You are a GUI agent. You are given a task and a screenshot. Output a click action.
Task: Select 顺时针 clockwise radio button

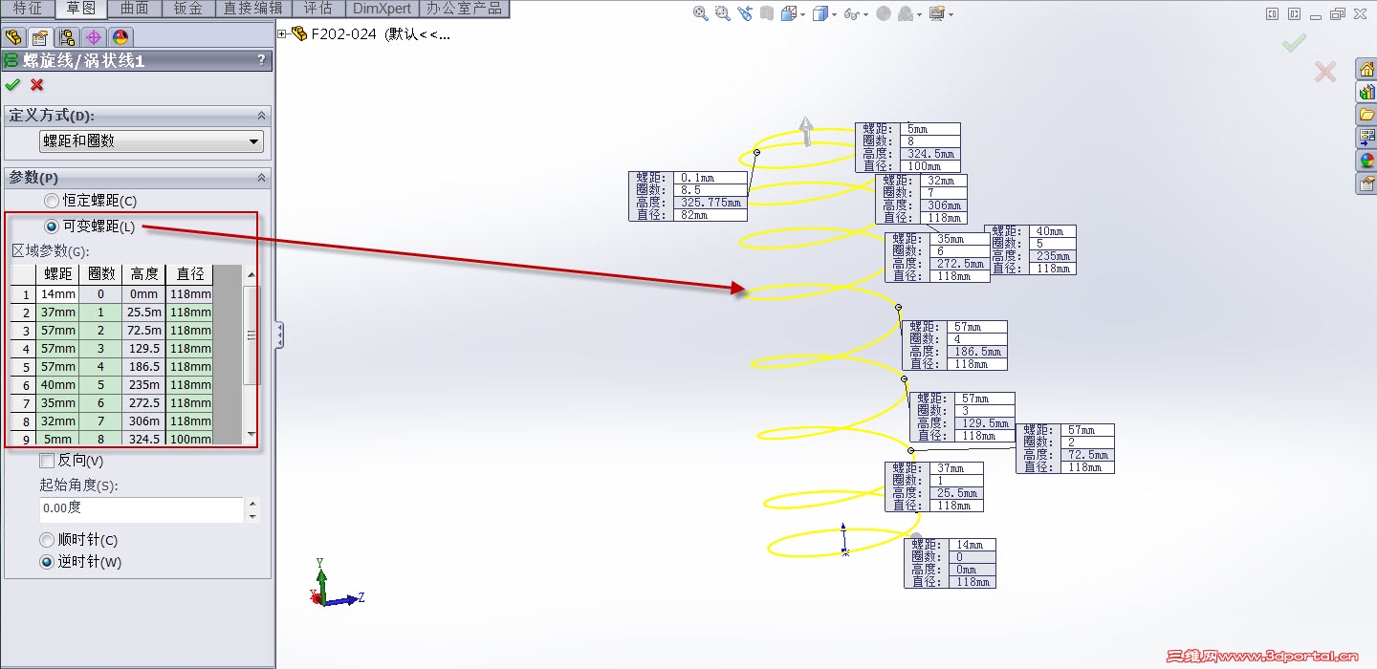(x=46, y=540)
